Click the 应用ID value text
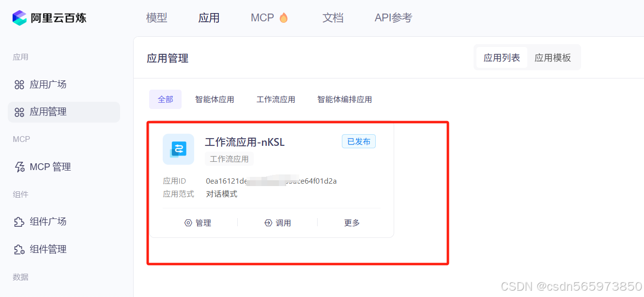Screen dimensions: 644x297 pos(271,181)
